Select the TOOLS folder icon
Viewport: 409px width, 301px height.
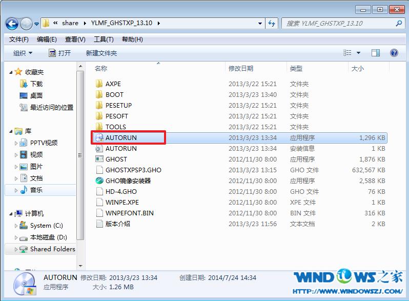(x=99, y=127)
